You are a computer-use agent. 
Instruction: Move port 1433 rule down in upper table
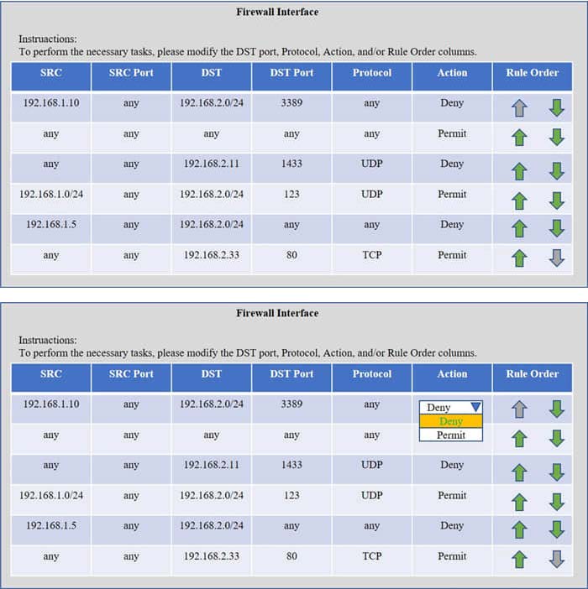556,170
